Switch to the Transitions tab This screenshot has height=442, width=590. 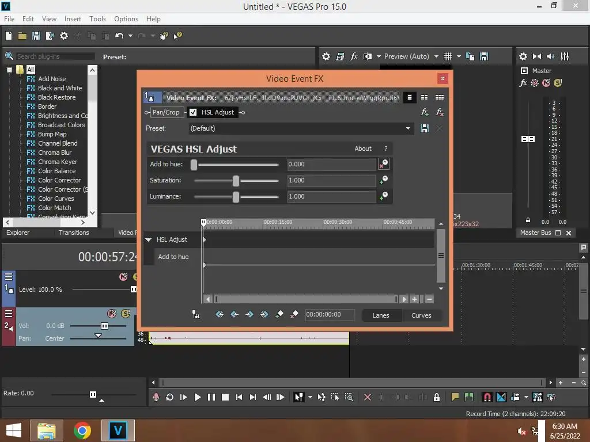74,233
